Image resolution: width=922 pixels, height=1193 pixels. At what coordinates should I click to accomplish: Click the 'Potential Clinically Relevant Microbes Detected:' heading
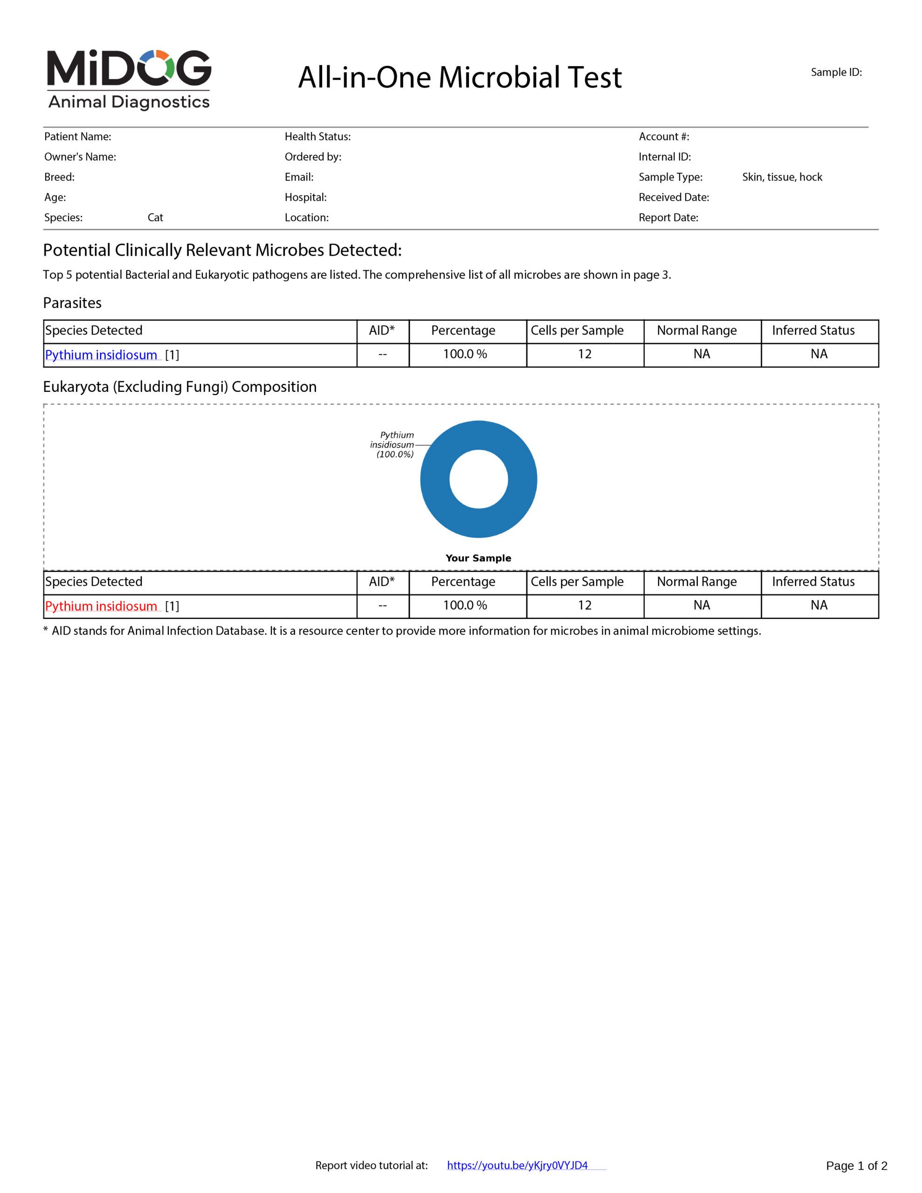point(222,250)
